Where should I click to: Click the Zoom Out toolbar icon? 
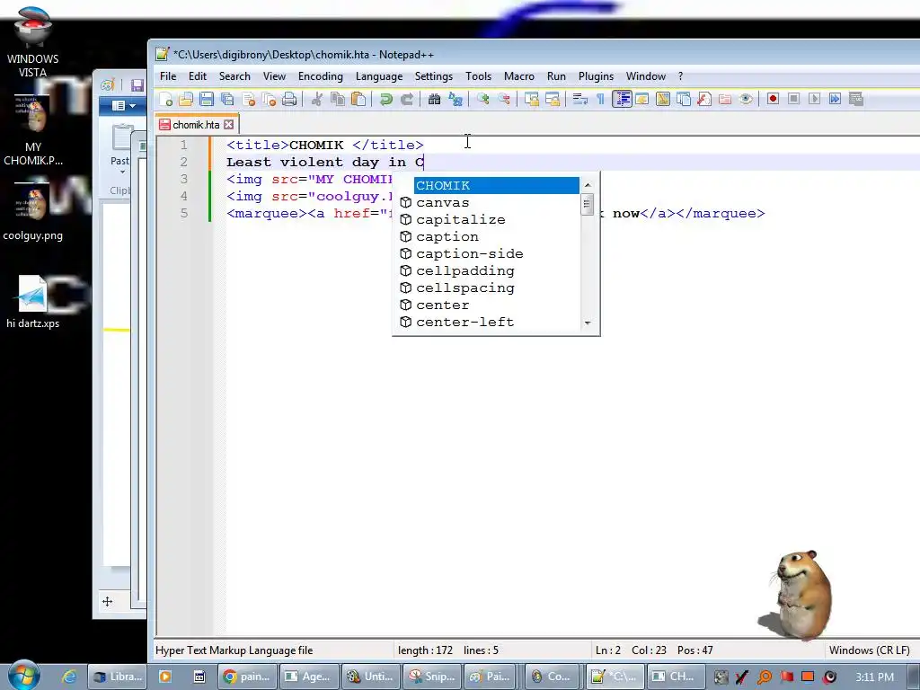(503, 99)
